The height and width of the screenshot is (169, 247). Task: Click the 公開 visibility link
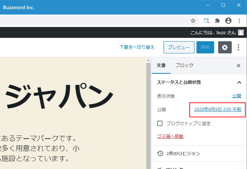(x=237, y=96)
